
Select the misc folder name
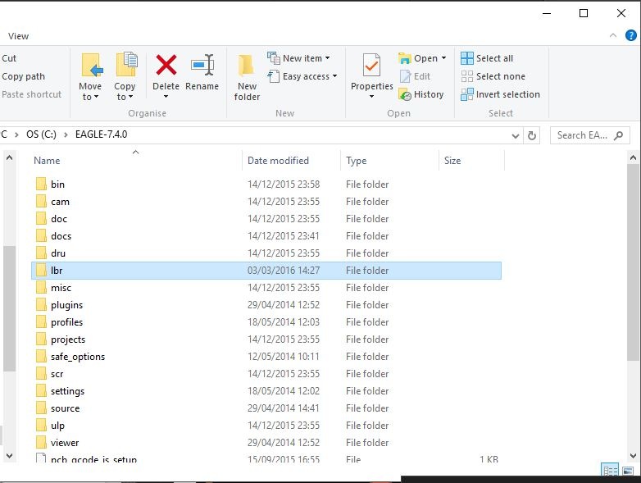(x=61, y=288)
